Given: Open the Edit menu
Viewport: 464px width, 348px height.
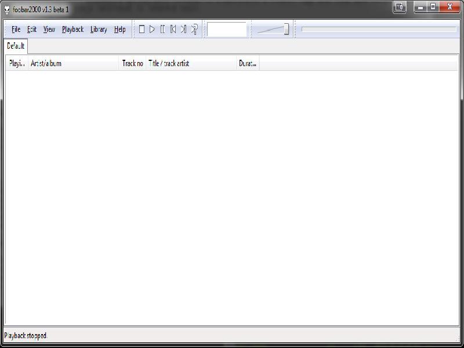Looking at the screenshot, I should (x=32, y=30).
